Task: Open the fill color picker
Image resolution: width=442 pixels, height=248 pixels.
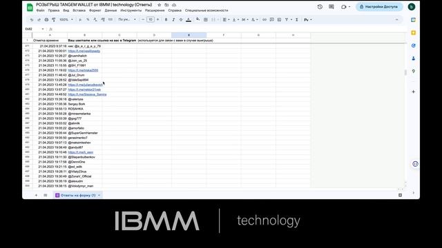Action: [x=198, y=19]
